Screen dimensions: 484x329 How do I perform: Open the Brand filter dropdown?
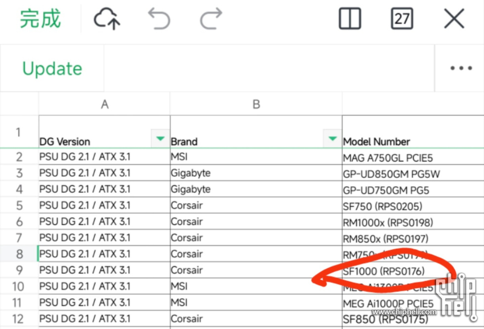[x=332, y=138]
